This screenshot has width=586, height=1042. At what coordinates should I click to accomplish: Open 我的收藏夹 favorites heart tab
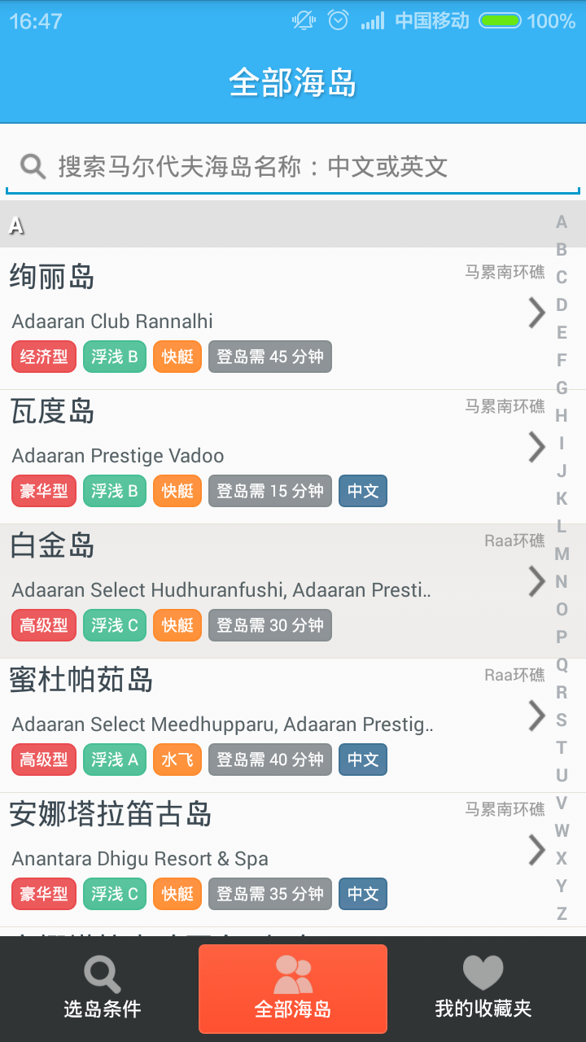click(483, 988)
